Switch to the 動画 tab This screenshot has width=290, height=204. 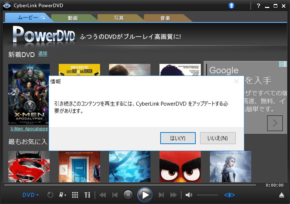73,18
